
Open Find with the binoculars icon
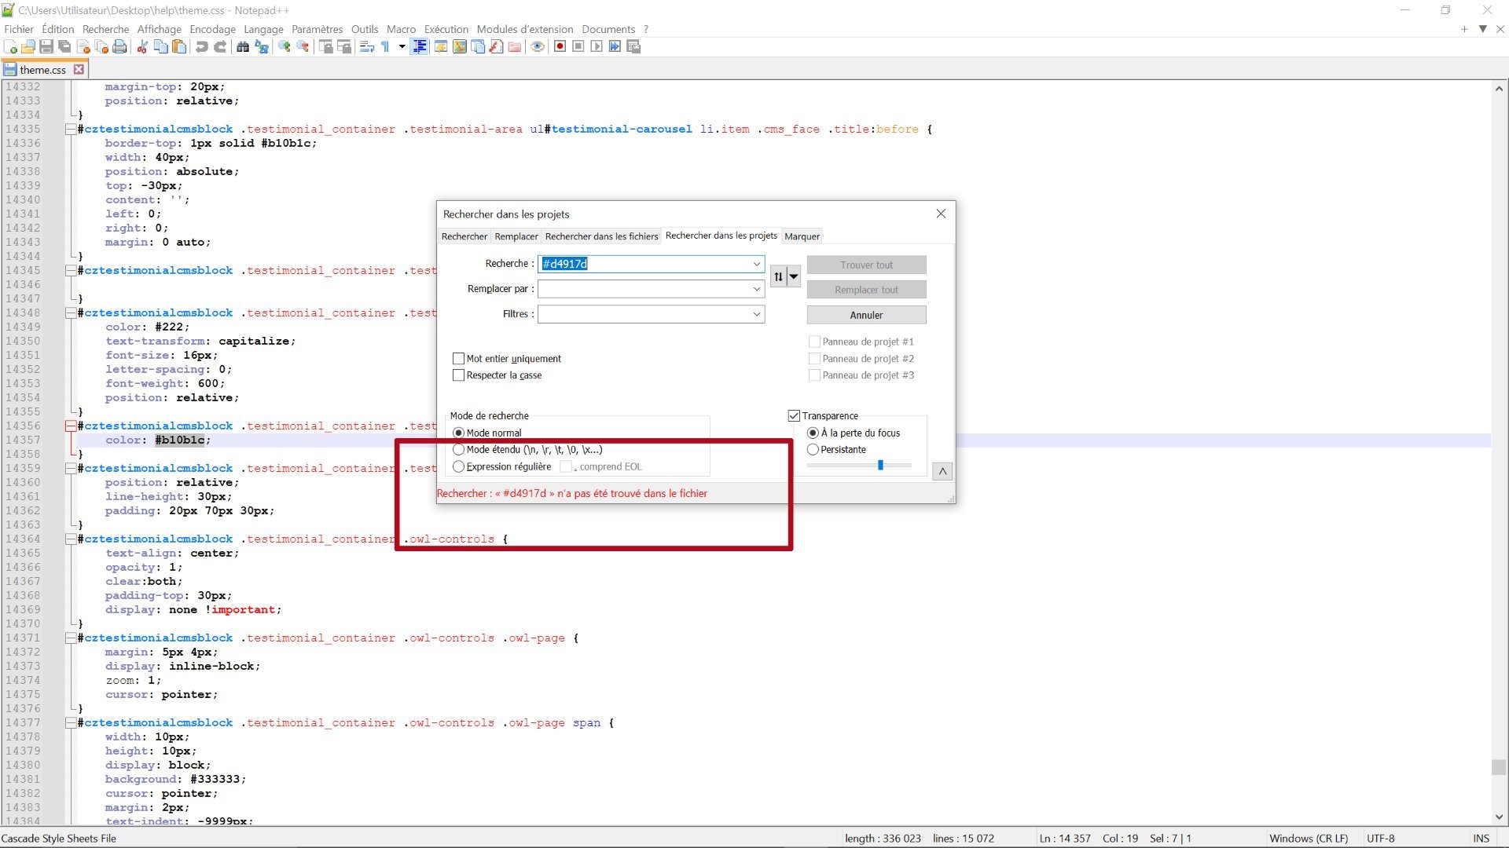(x=243, y=47)
